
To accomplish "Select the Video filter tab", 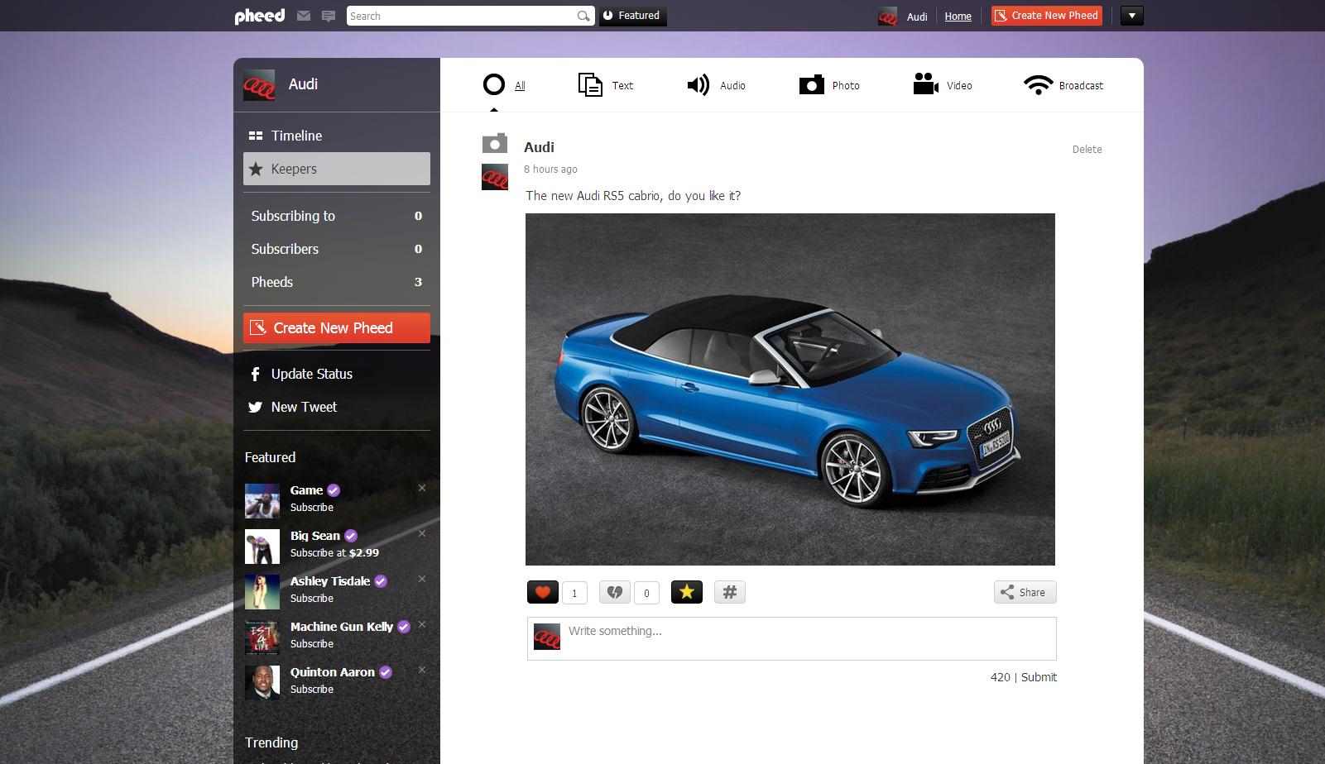I will (943, 85).
